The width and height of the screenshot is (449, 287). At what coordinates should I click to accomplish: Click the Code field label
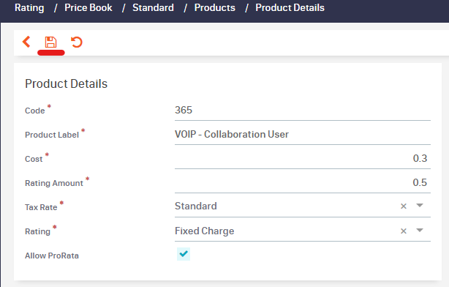(x=34, y=111)
